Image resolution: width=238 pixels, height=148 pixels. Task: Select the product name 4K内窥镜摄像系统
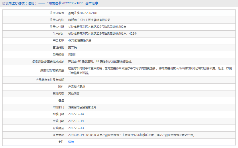click(x=80, y=40)
